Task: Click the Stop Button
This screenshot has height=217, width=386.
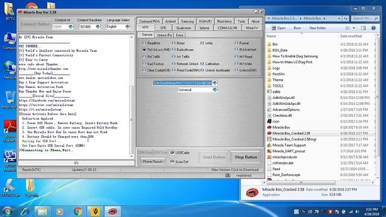Action: pyautogui.click(x=245, y=157)
